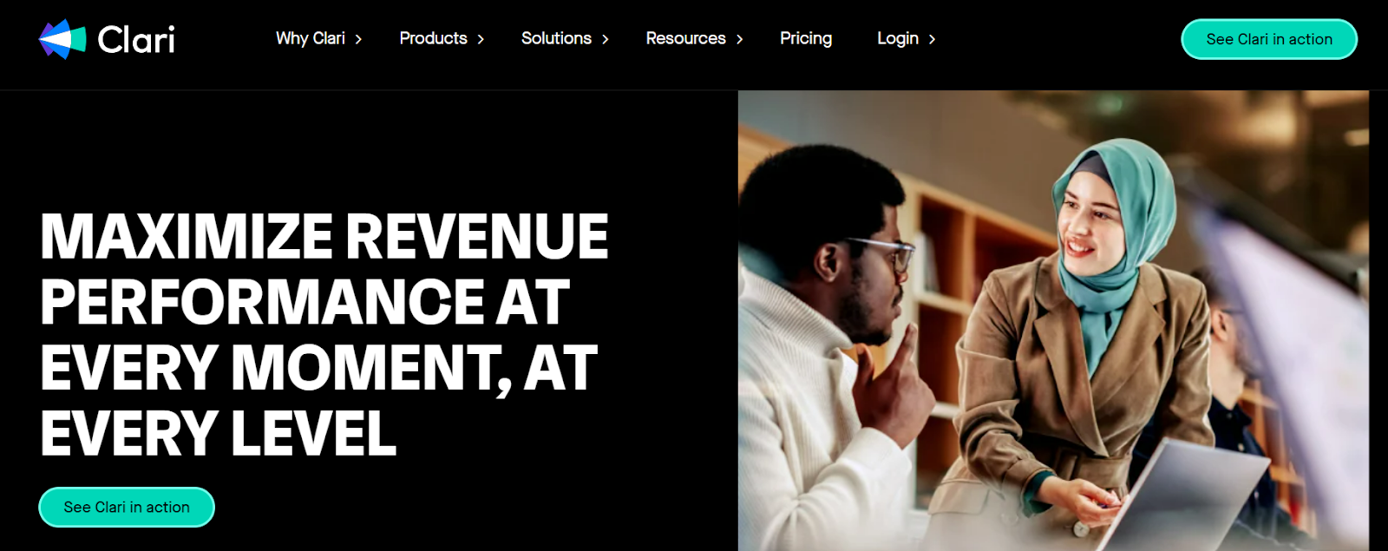
Task: Expand the chevron next to Products
Action: [481, 39]
